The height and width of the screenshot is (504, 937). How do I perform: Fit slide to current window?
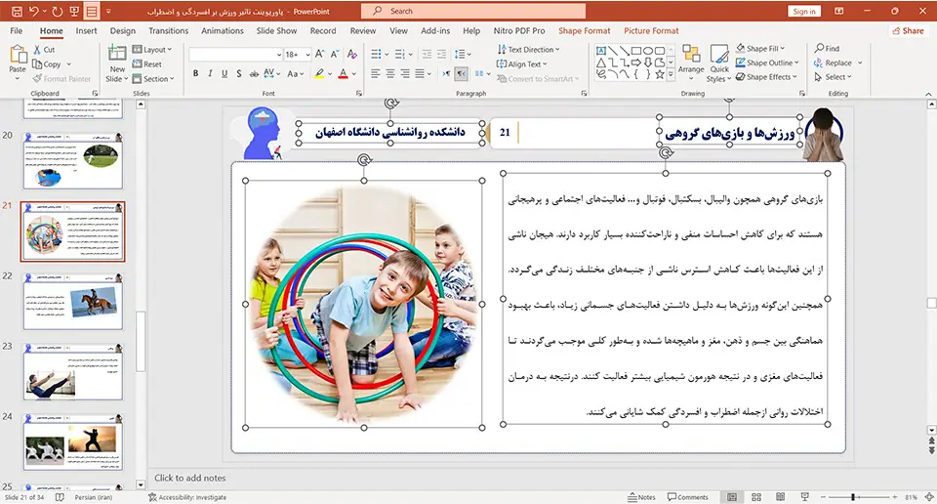929,497
